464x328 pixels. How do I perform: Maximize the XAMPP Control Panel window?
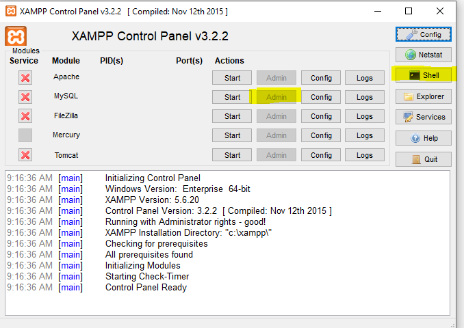(x=409, y=11)
